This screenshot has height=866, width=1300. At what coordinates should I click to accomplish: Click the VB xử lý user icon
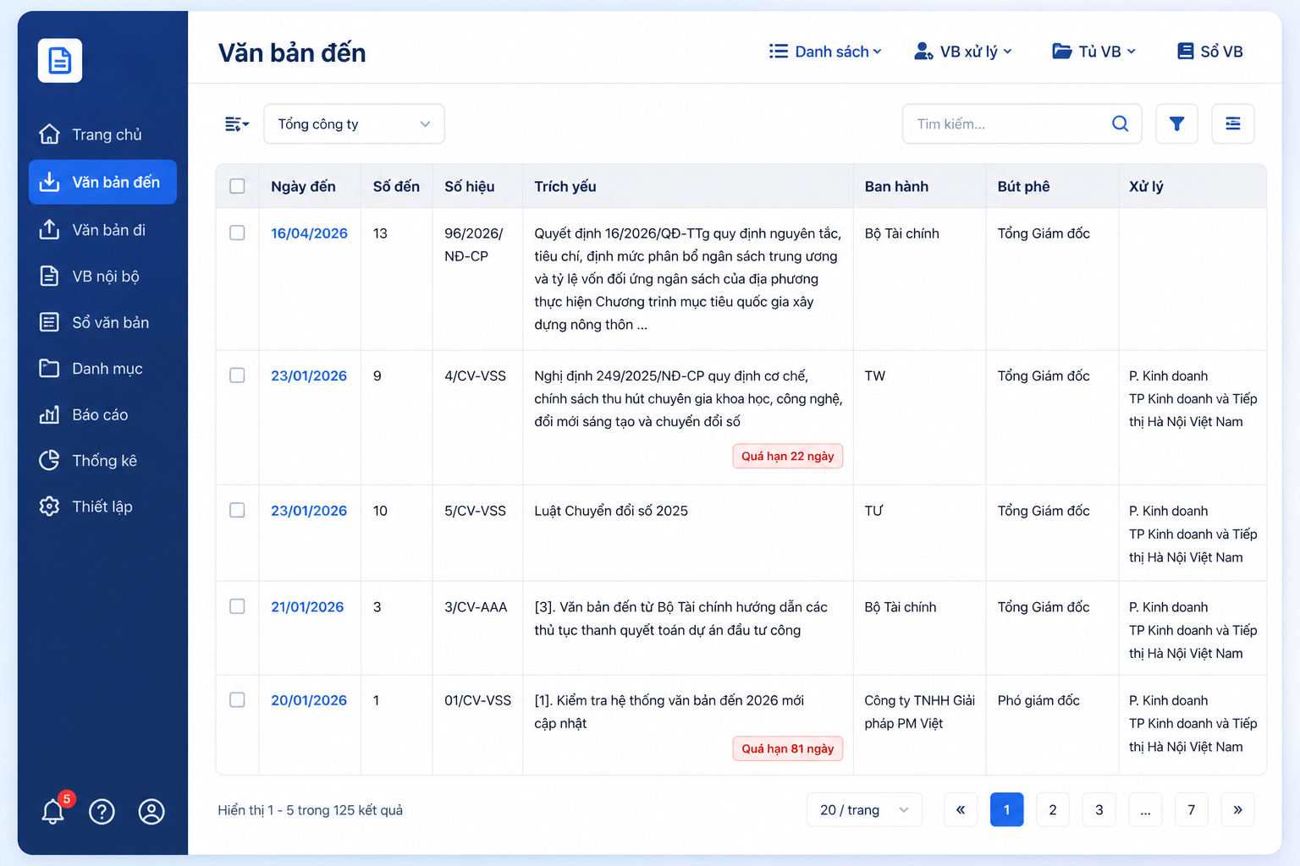pyautogui.click(x=923, y=52)
